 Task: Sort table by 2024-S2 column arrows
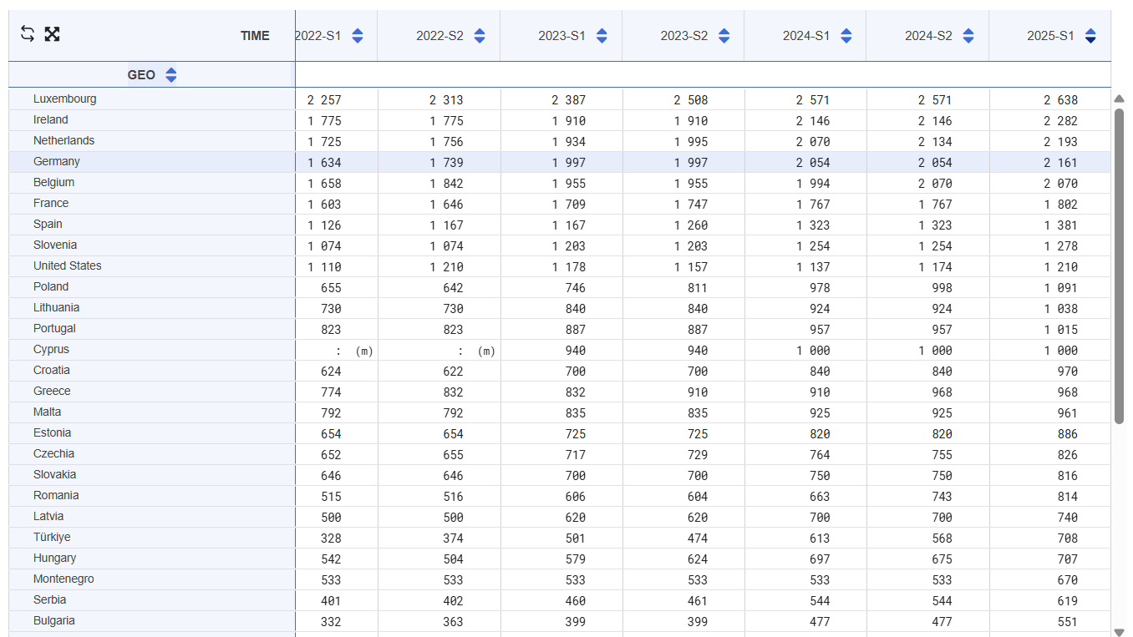968,36
